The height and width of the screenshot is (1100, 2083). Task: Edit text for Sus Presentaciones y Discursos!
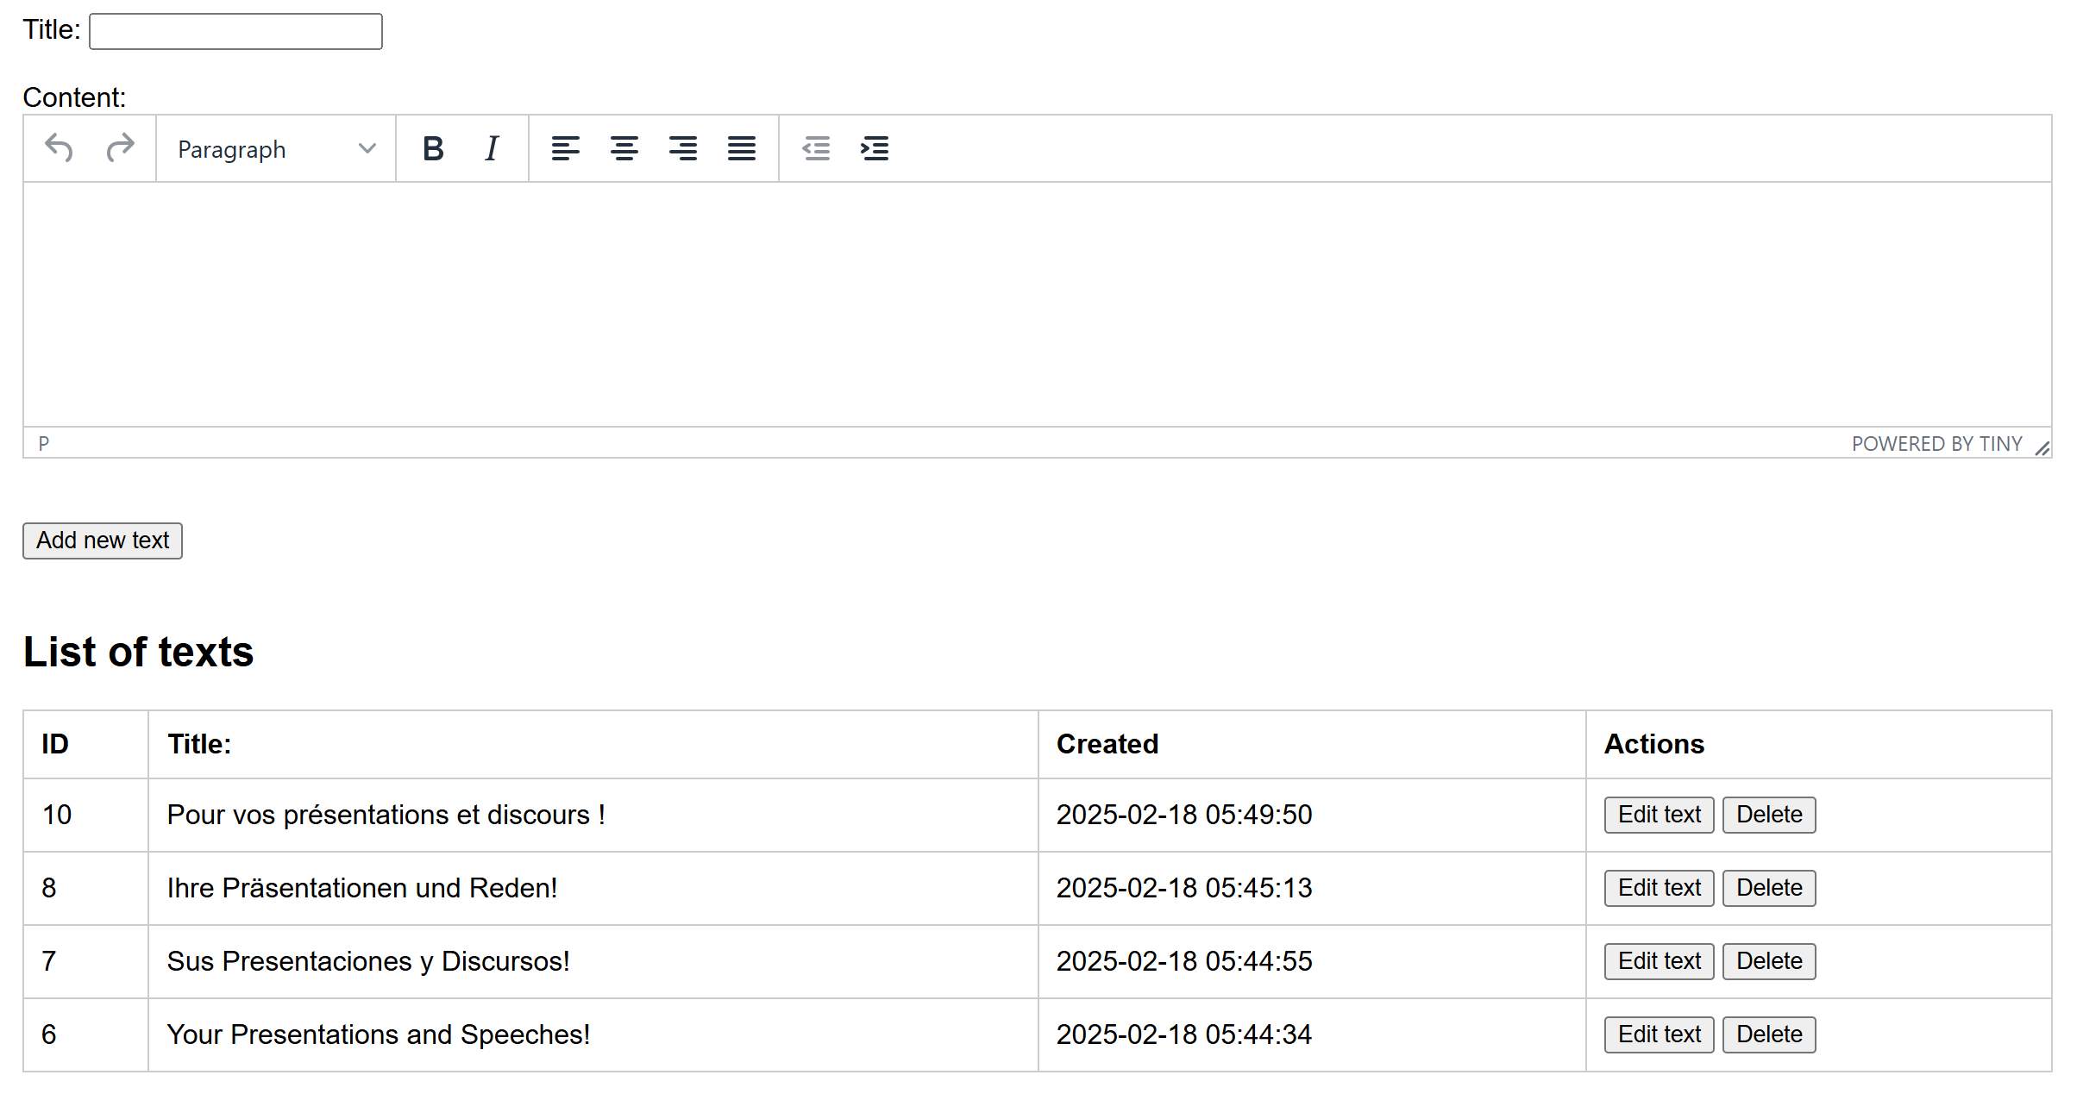click(1659, 961)
